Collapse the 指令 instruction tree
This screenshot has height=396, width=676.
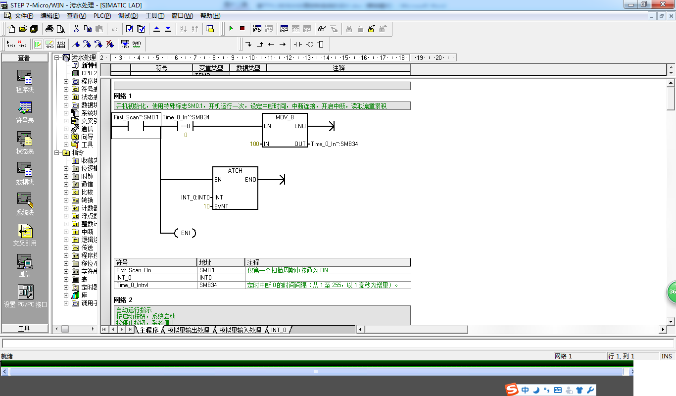[57, 152]
